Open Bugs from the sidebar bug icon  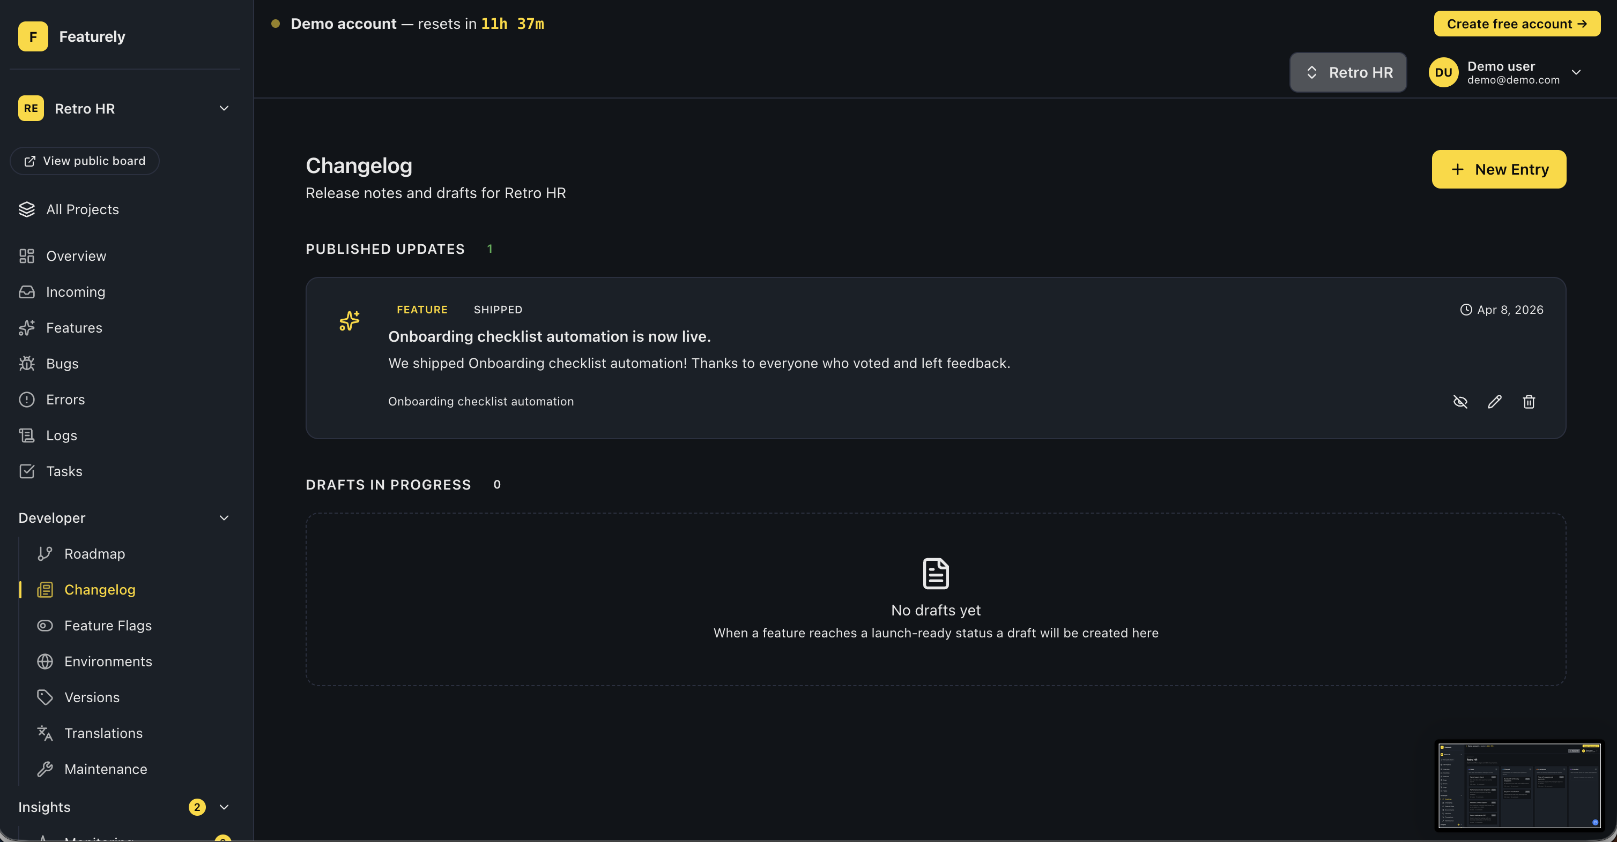tap(27, 364)
